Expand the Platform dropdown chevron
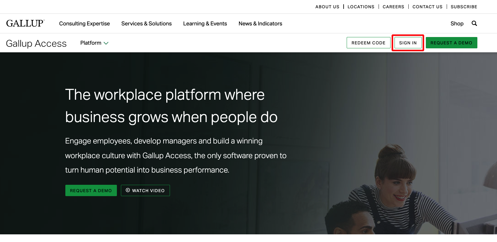 [x=106, y=43]
